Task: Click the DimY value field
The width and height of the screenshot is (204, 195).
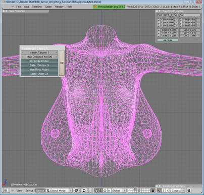Action: [x=190, y=33]
